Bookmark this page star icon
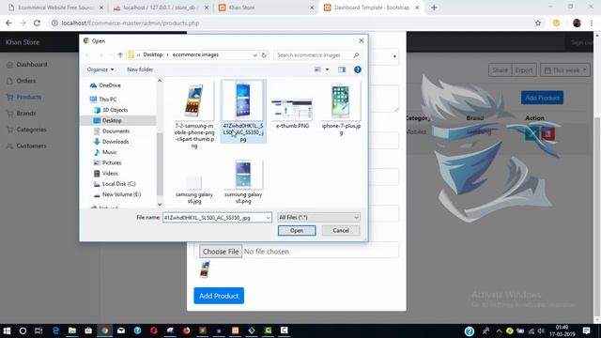The height and width of the screenshot is (338, 601). [538, 23]
